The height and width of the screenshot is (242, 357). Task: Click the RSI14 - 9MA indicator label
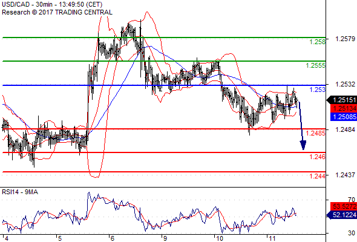(x=20, y=192)
